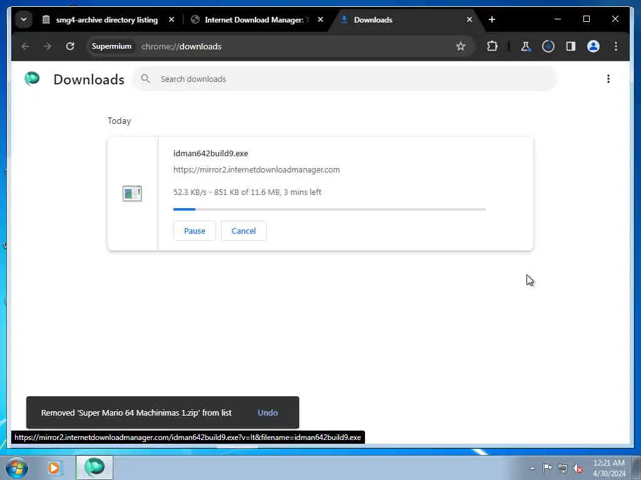Screen dimensions: 641x480
Task: Click the search magnifier icon
Action: point(145,79)
